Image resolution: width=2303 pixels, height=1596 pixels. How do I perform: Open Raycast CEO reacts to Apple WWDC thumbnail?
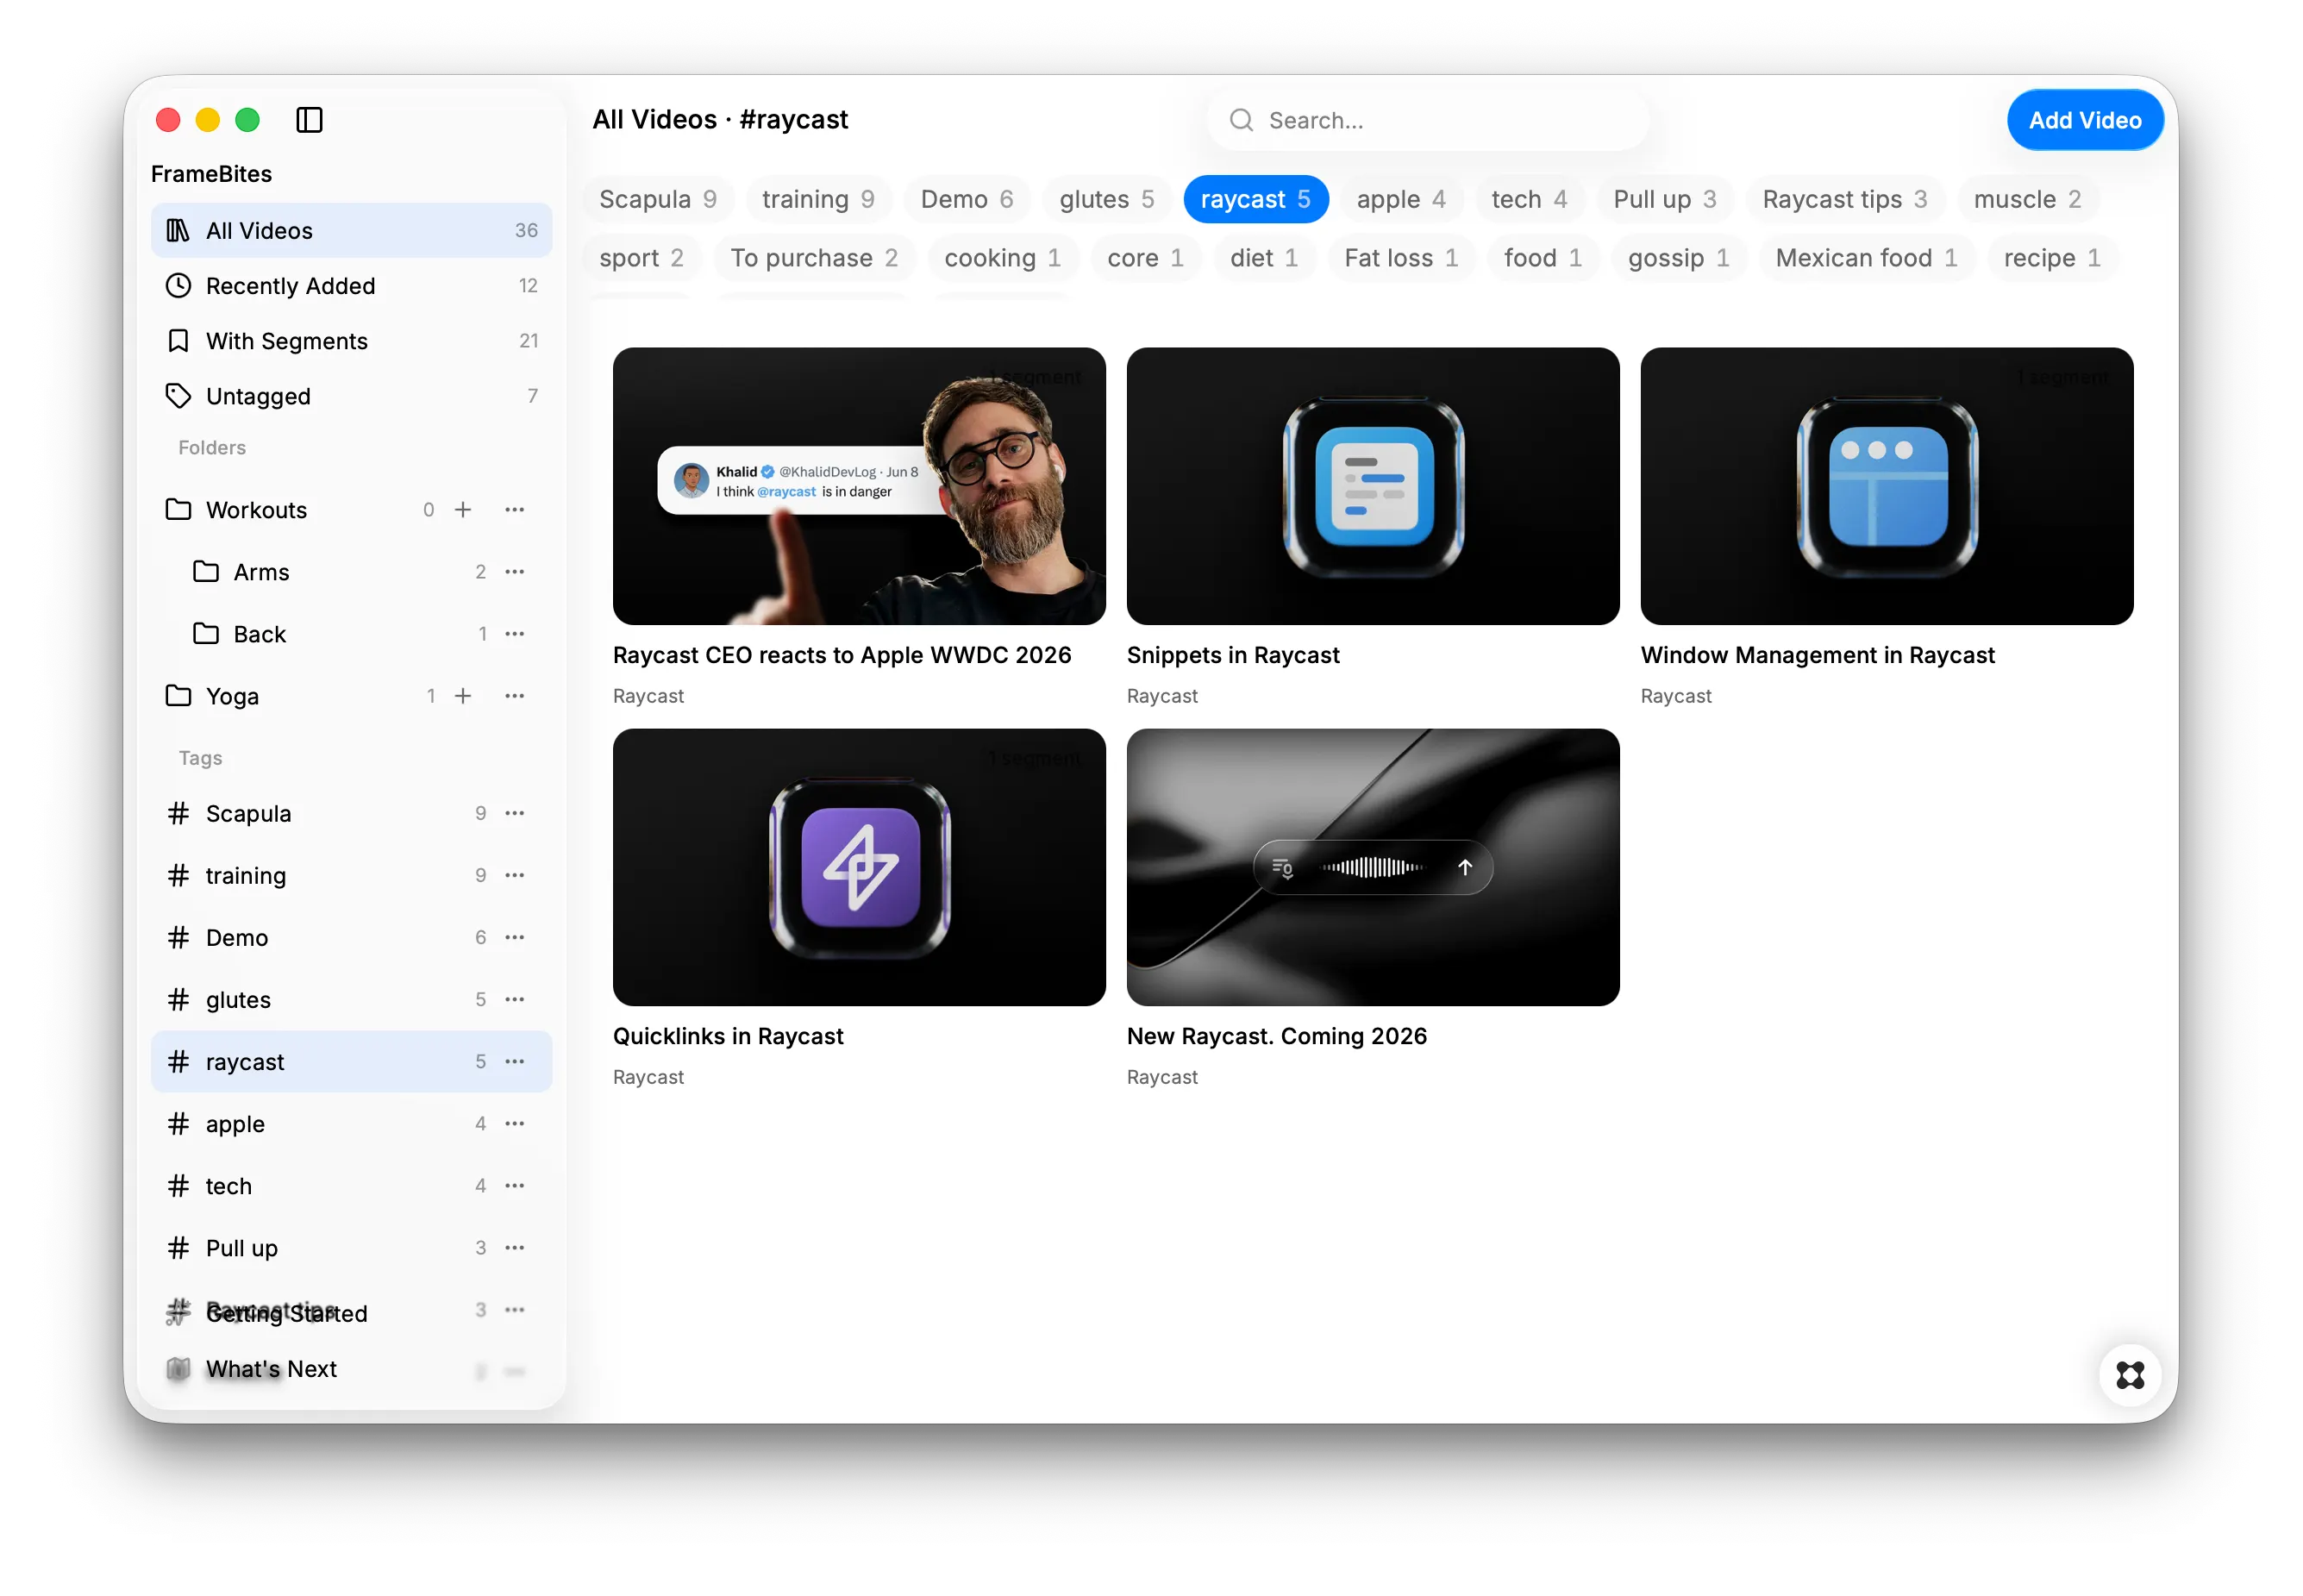coord(859,486)
